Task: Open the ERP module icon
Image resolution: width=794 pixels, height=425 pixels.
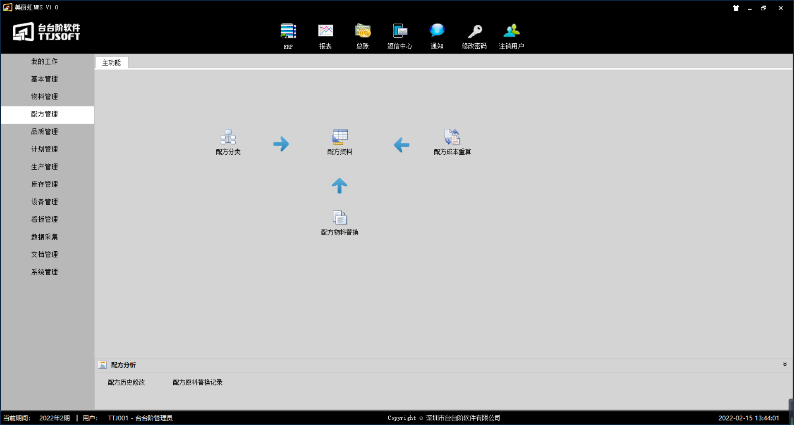Action: [x=288, y=32]
